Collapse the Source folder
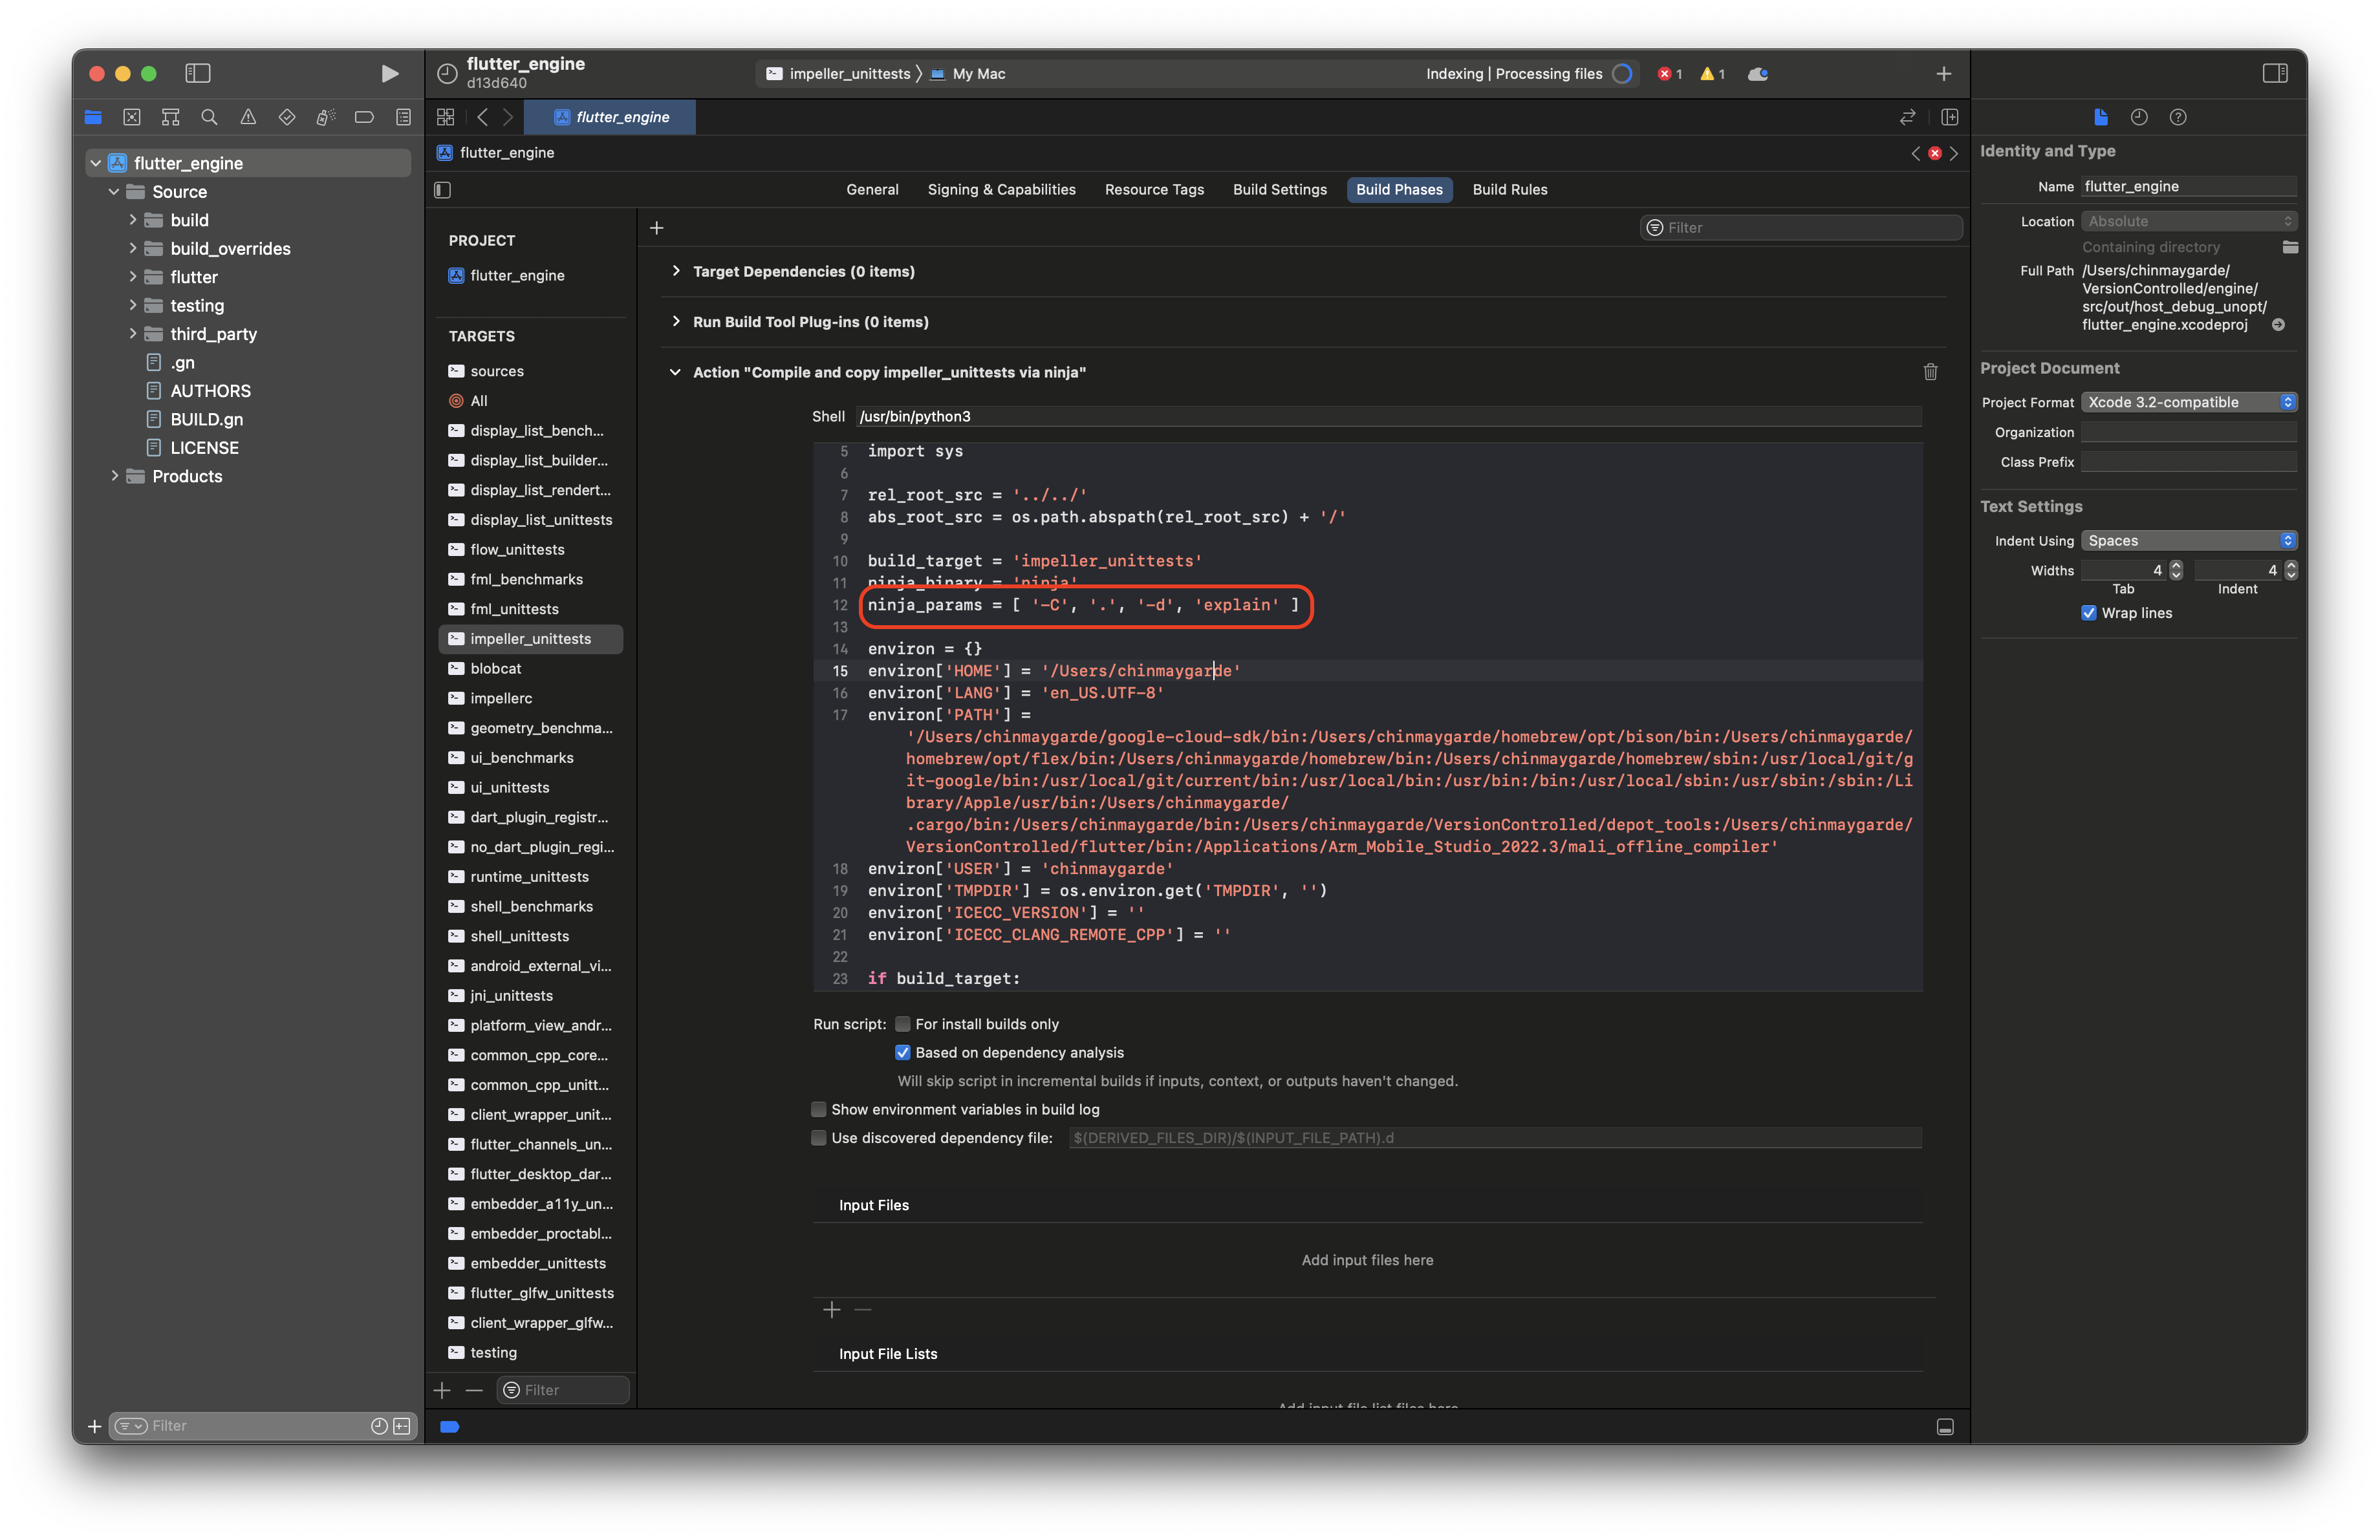Screen dimensions: 2380x1540 coord(113,191)
